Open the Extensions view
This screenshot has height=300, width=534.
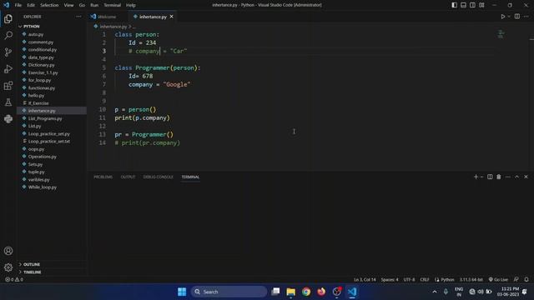8,85
